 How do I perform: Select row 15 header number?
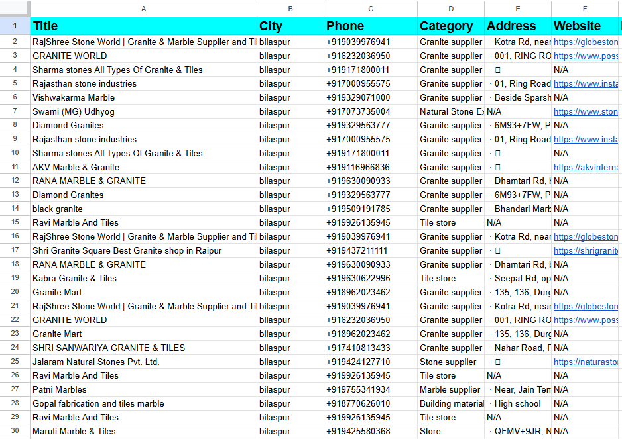(x=15, y=222)
